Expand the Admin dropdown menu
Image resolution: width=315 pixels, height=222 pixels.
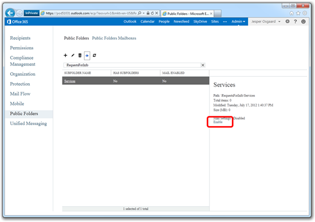(x=238, y=22)
